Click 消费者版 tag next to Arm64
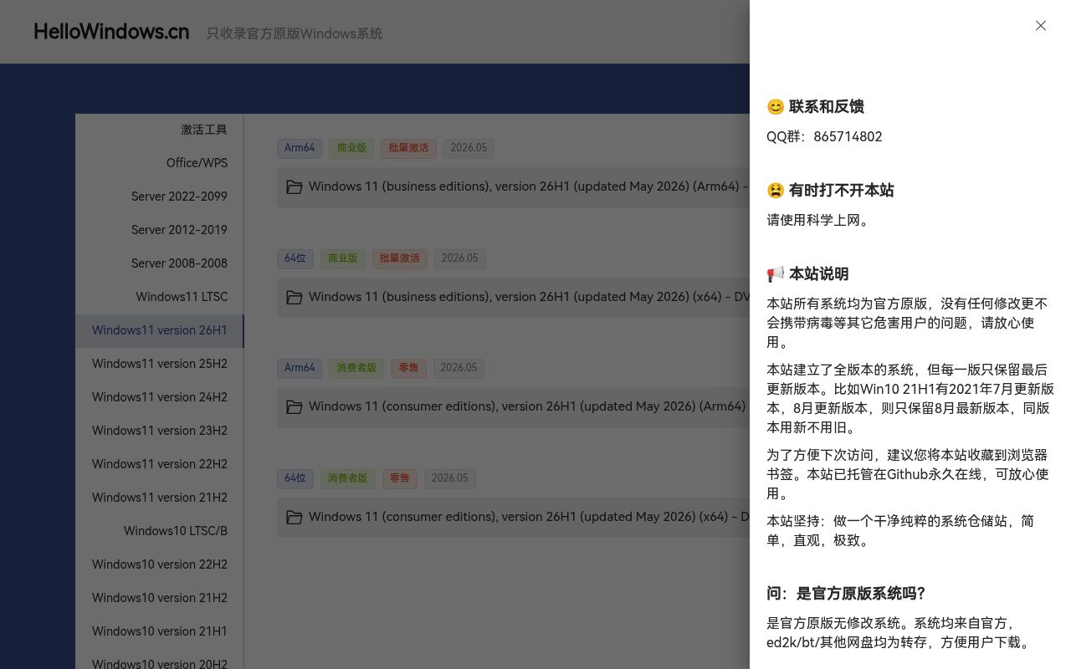The height and width of the screenshot is (669, 1071). coord(356,368)
